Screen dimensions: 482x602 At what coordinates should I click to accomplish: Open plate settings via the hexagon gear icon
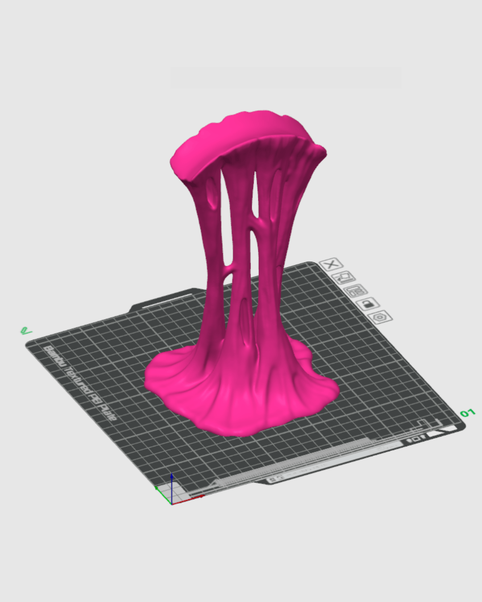[x=380, y=317]
